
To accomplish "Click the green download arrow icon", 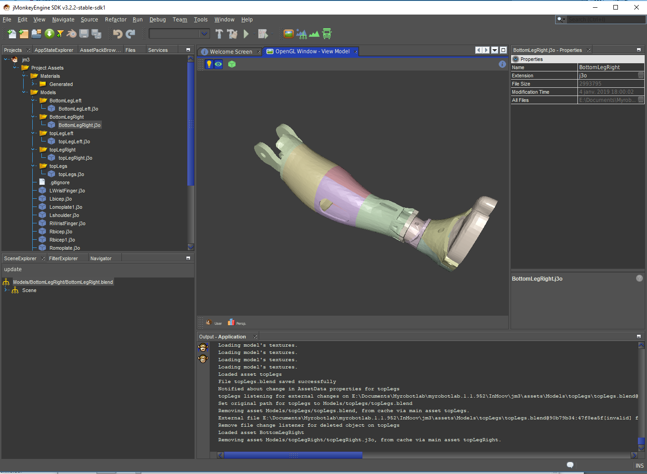I will click(49, 34).
